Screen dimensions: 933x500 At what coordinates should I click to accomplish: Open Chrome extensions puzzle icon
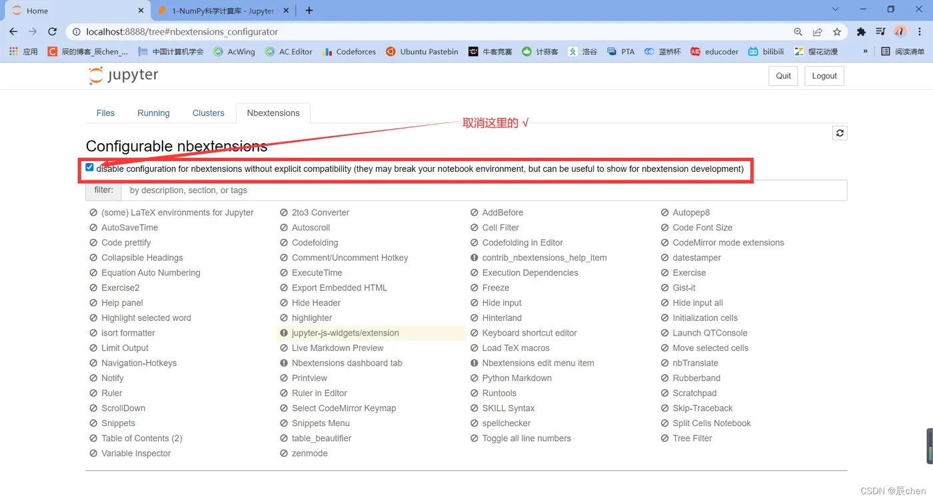click(861, 31)
